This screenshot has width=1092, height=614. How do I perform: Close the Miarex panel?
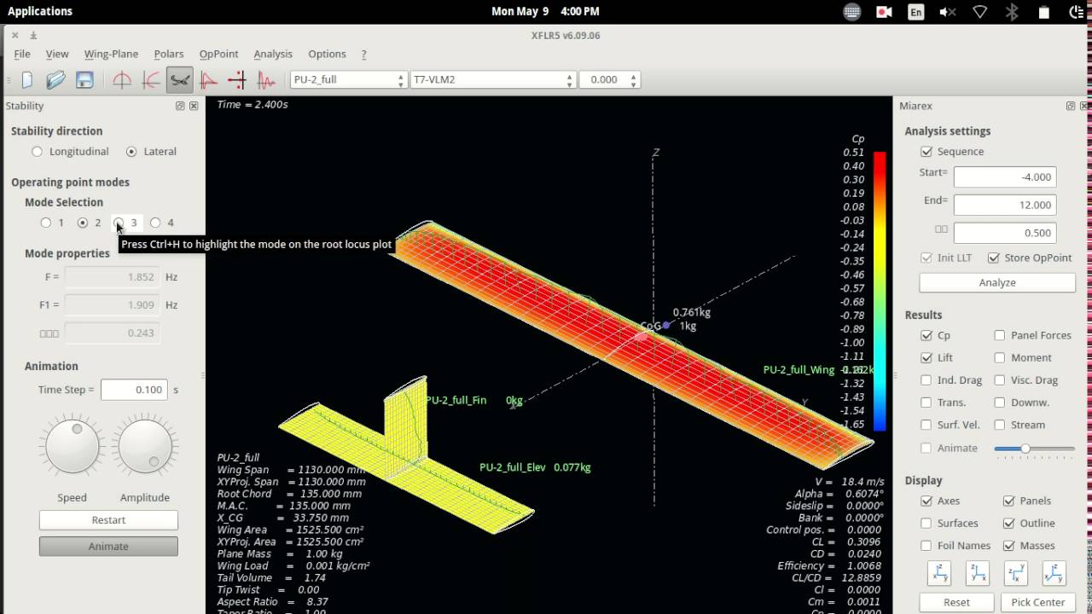click(x=1084, y=106)
